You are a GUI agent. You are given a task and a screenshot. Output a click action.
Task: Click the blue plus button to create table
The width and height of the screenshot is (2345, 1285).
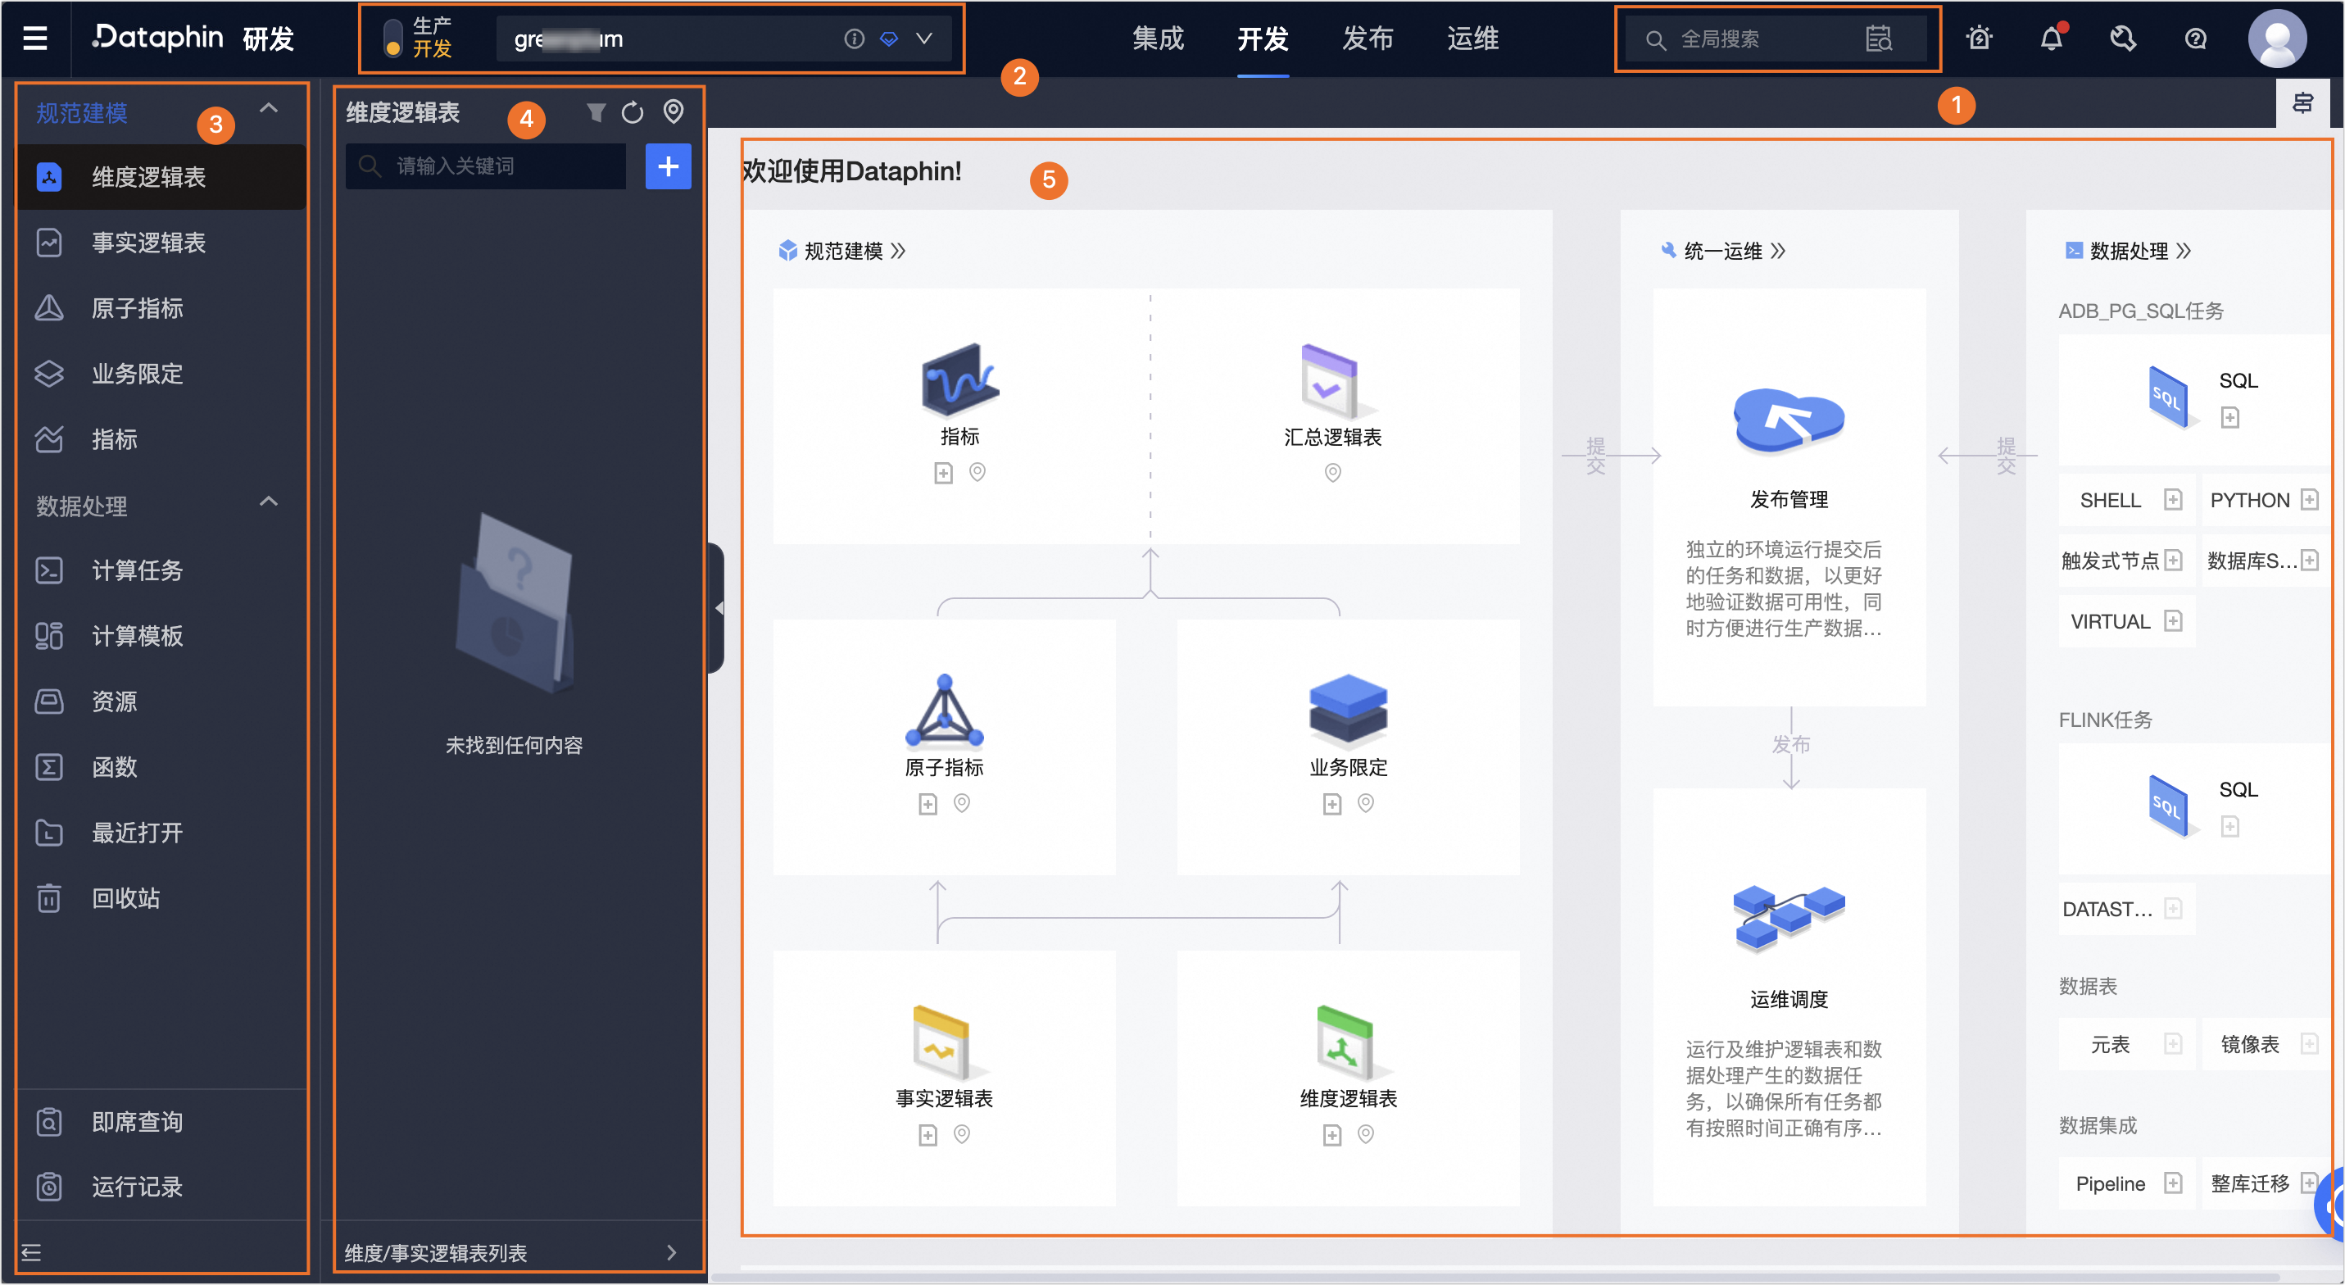[668, 166]
